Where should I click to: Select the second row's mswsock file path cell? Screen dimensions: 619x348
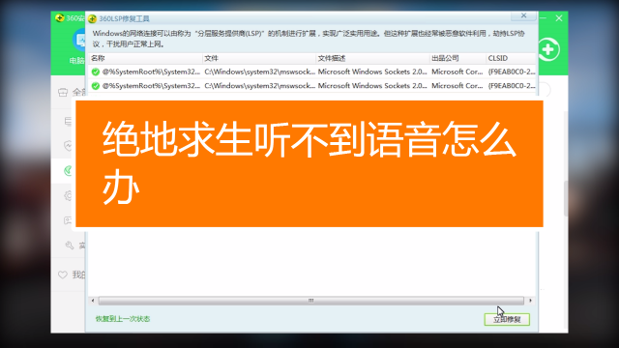pyautogui.click(x=259, y=86)
